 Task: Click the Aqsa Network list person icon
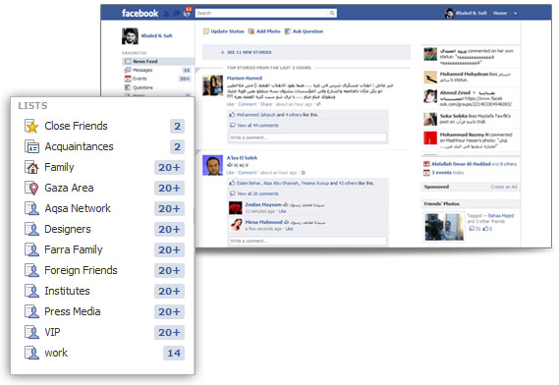click(31, 208)
